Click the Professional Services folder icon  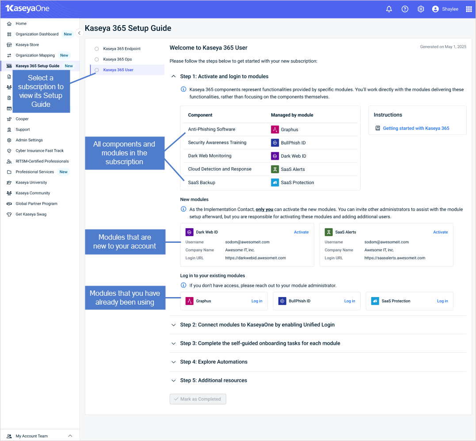9,172
